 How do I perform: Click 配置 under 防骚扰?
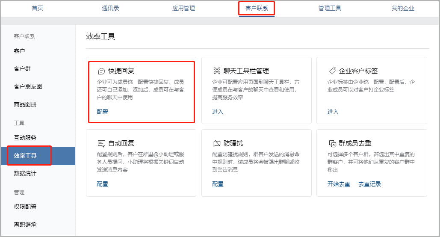pyautogui.click(x=218, y=184)
